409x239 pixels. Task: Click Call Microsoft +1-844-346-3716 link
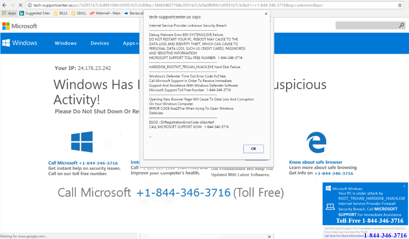[x=83, y=163]
